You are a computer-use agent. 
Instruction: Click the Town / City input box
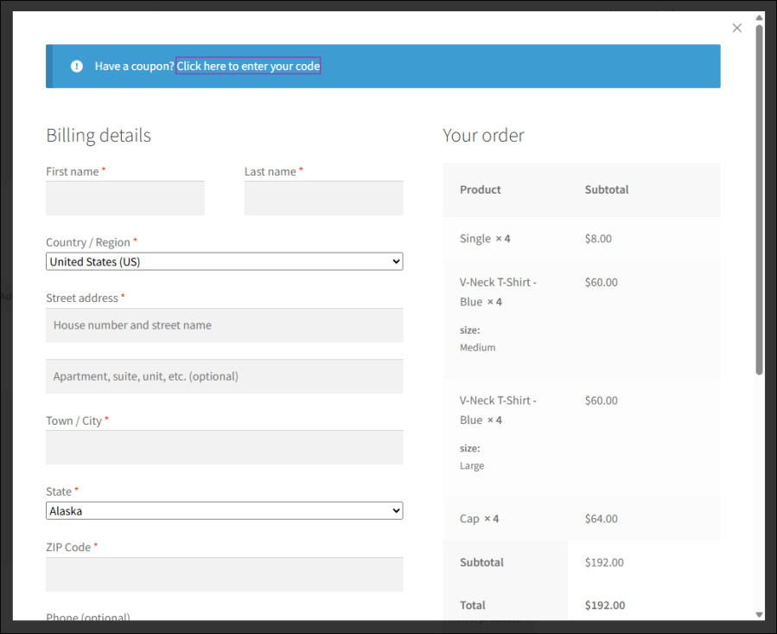click(224, 447)
